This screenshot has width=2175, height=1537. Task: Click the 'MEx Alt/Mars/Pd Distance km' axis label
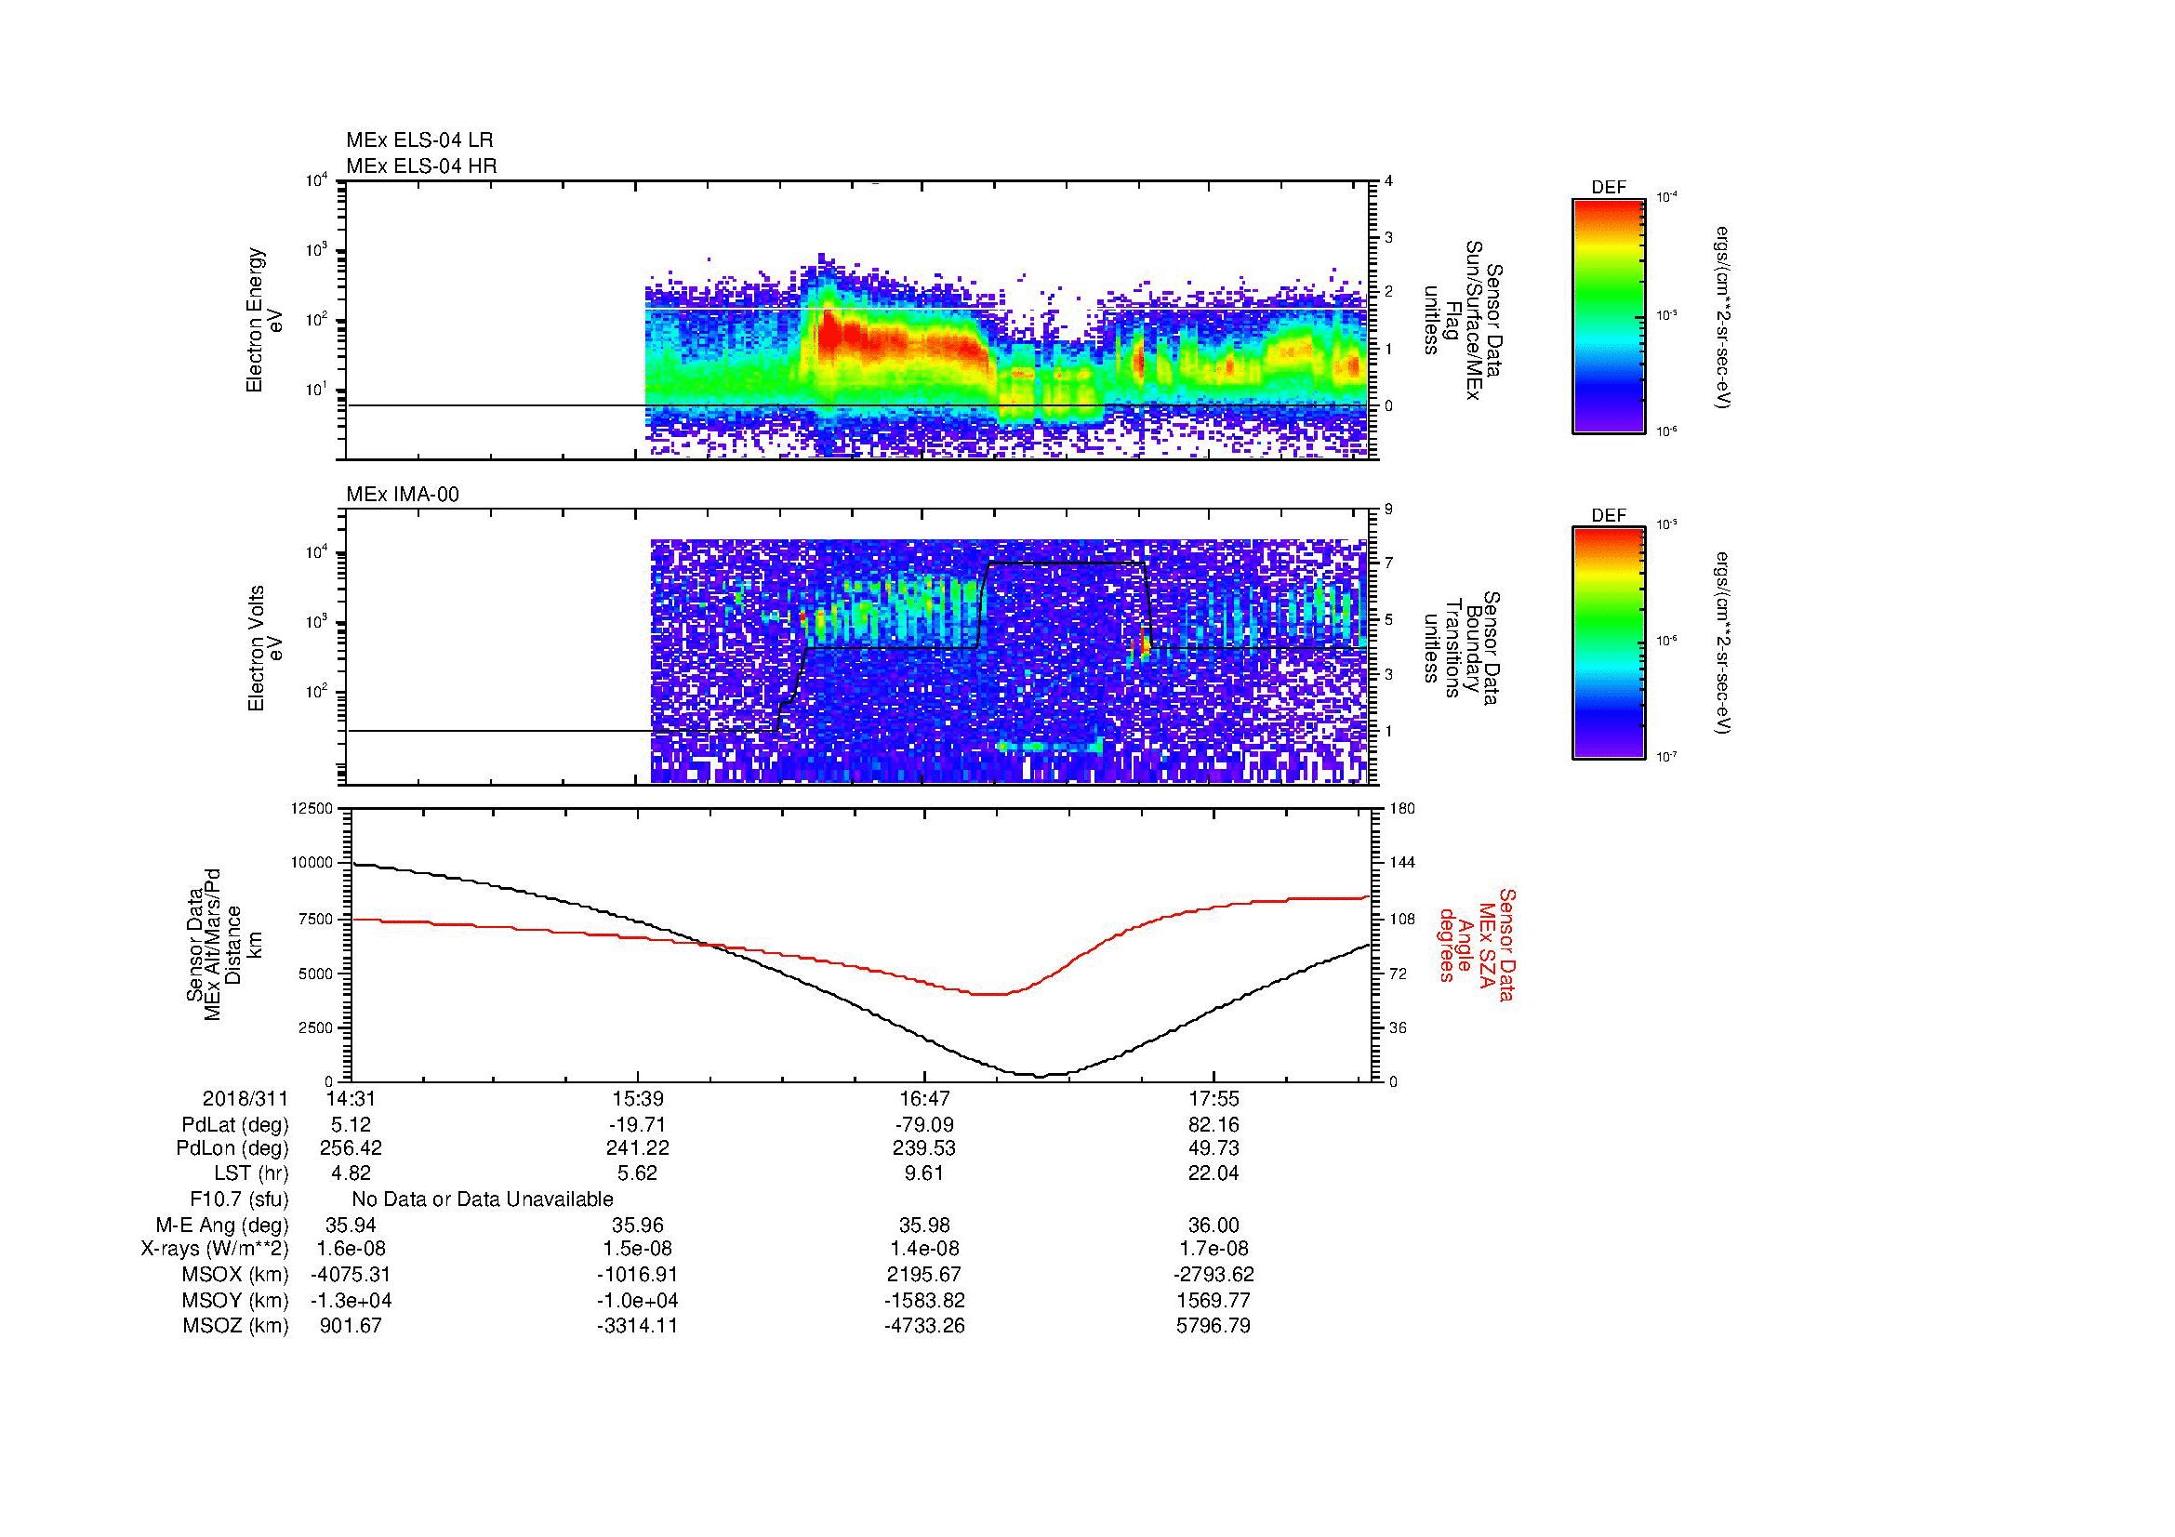[225, 943]
